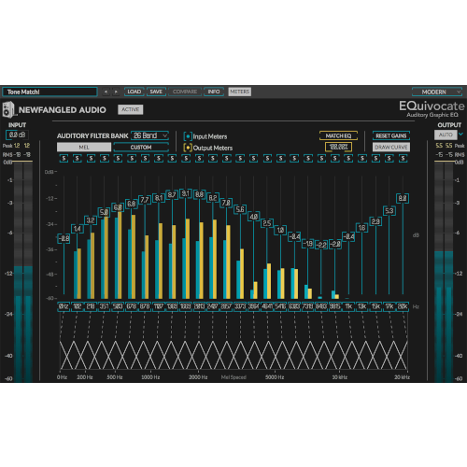Solo the 3964 Hz band with its S button
The width and height of the screenshot is (467, 467).
pos(254,159)
